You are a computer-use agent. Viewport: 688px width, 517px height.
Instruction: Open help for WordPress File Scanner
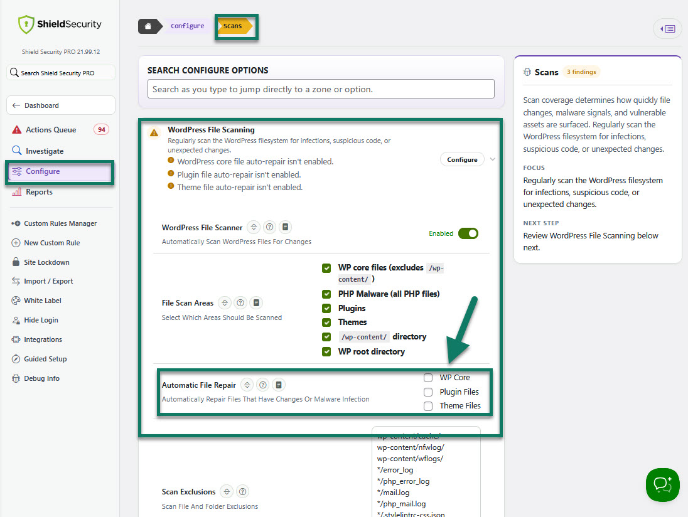click(x=269, y=227)
